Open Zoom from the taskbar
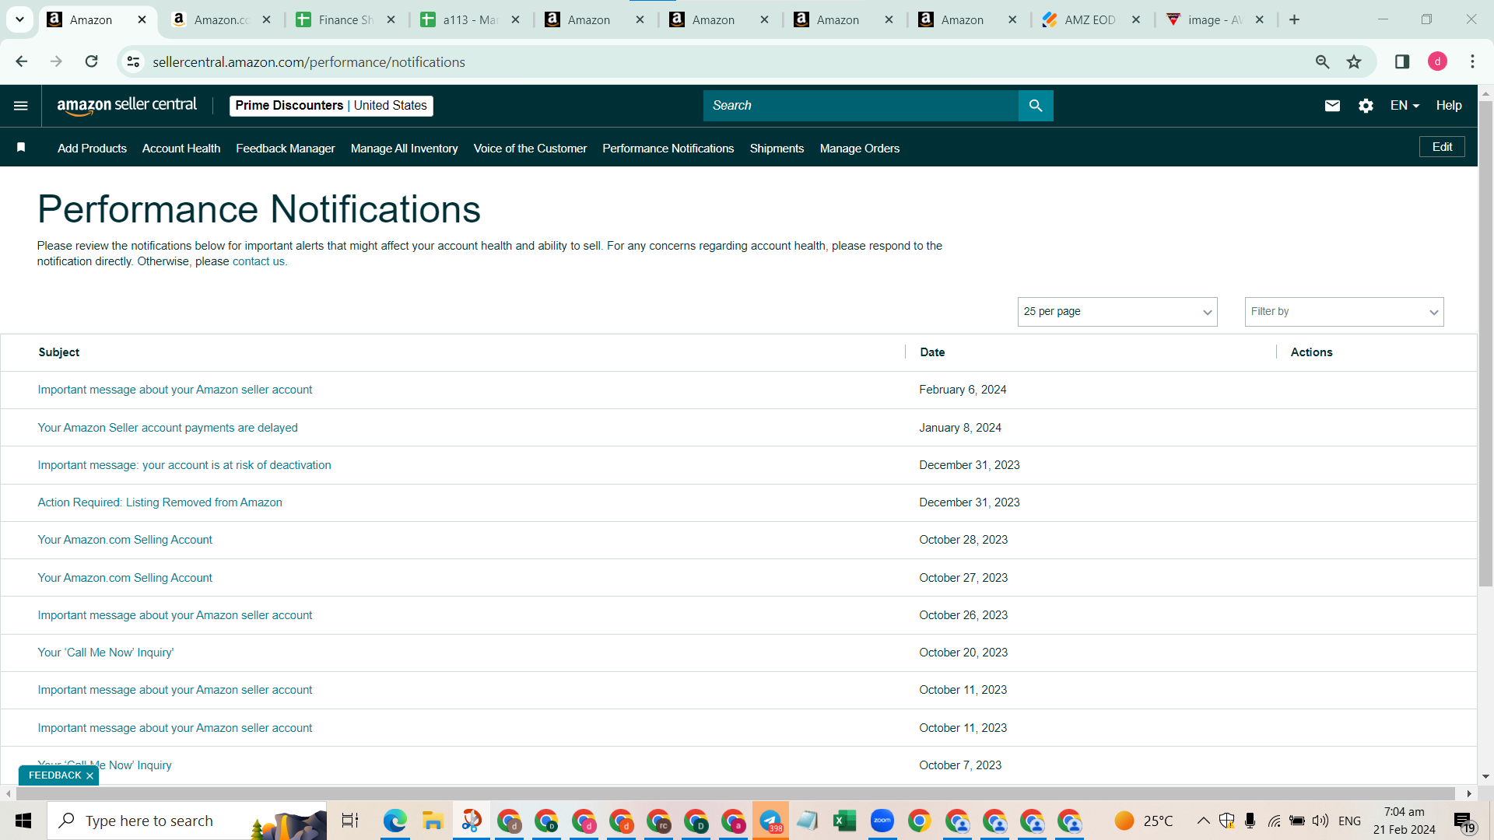Viewport: 1494px width, 840px height. [x=882, y=821]
